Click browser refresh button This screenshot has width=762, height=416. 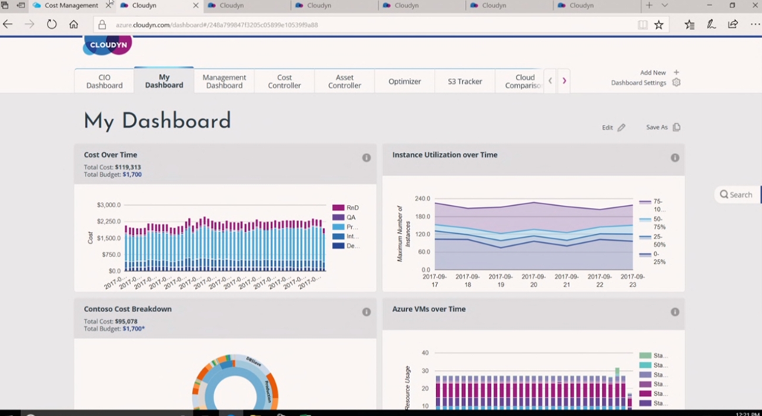pos(51,25)
